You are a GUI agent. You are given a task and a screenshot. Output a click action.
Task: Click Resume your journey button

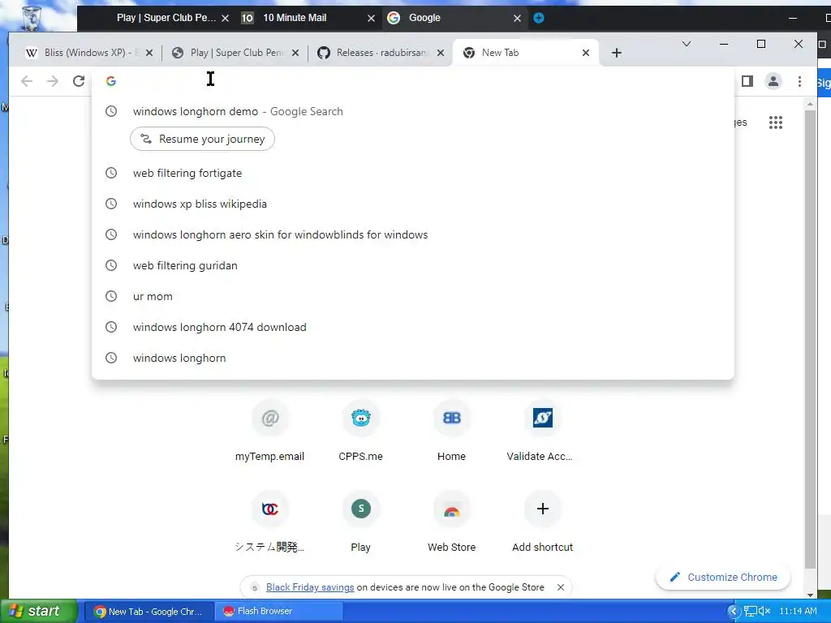(x=202, y=139)
